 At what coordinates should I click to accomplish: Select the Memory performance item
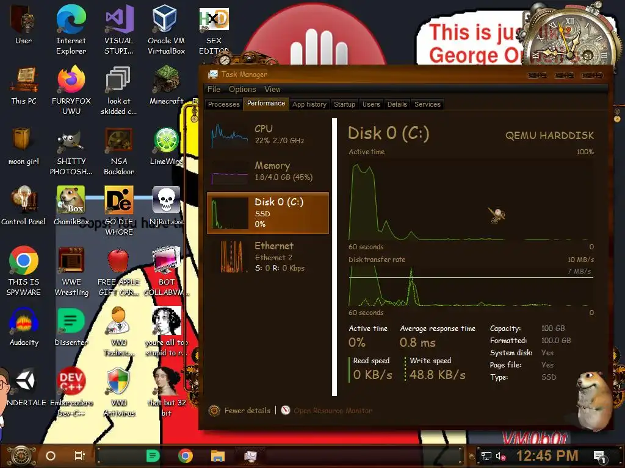(268, 171)
